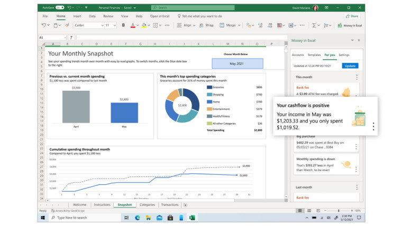402x226 pixels.
Task: Click the Paste clipboard icon
Action: (56, 25)
